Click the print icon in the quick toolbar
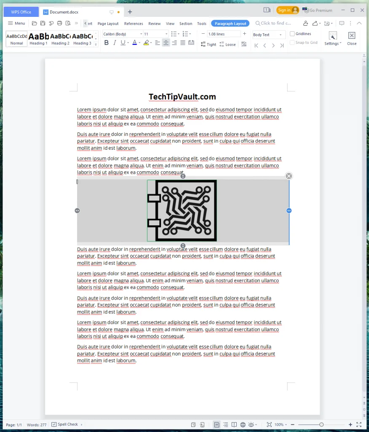 (59, 24)
